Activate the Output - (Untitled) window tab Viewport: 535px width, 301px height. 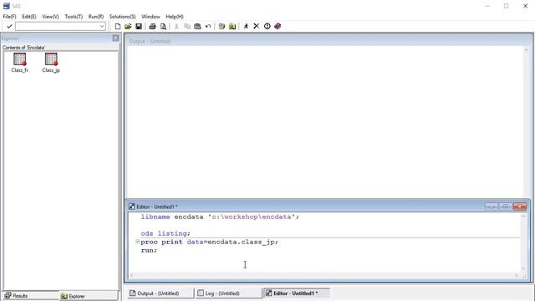(x=160, y=293)
